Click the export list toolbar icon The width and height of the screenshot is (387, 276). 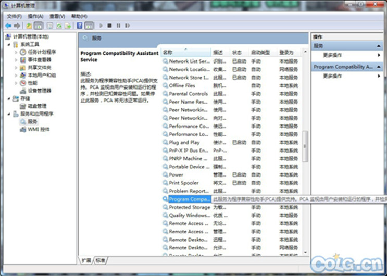pyautogui.click(x=68, y=26)
